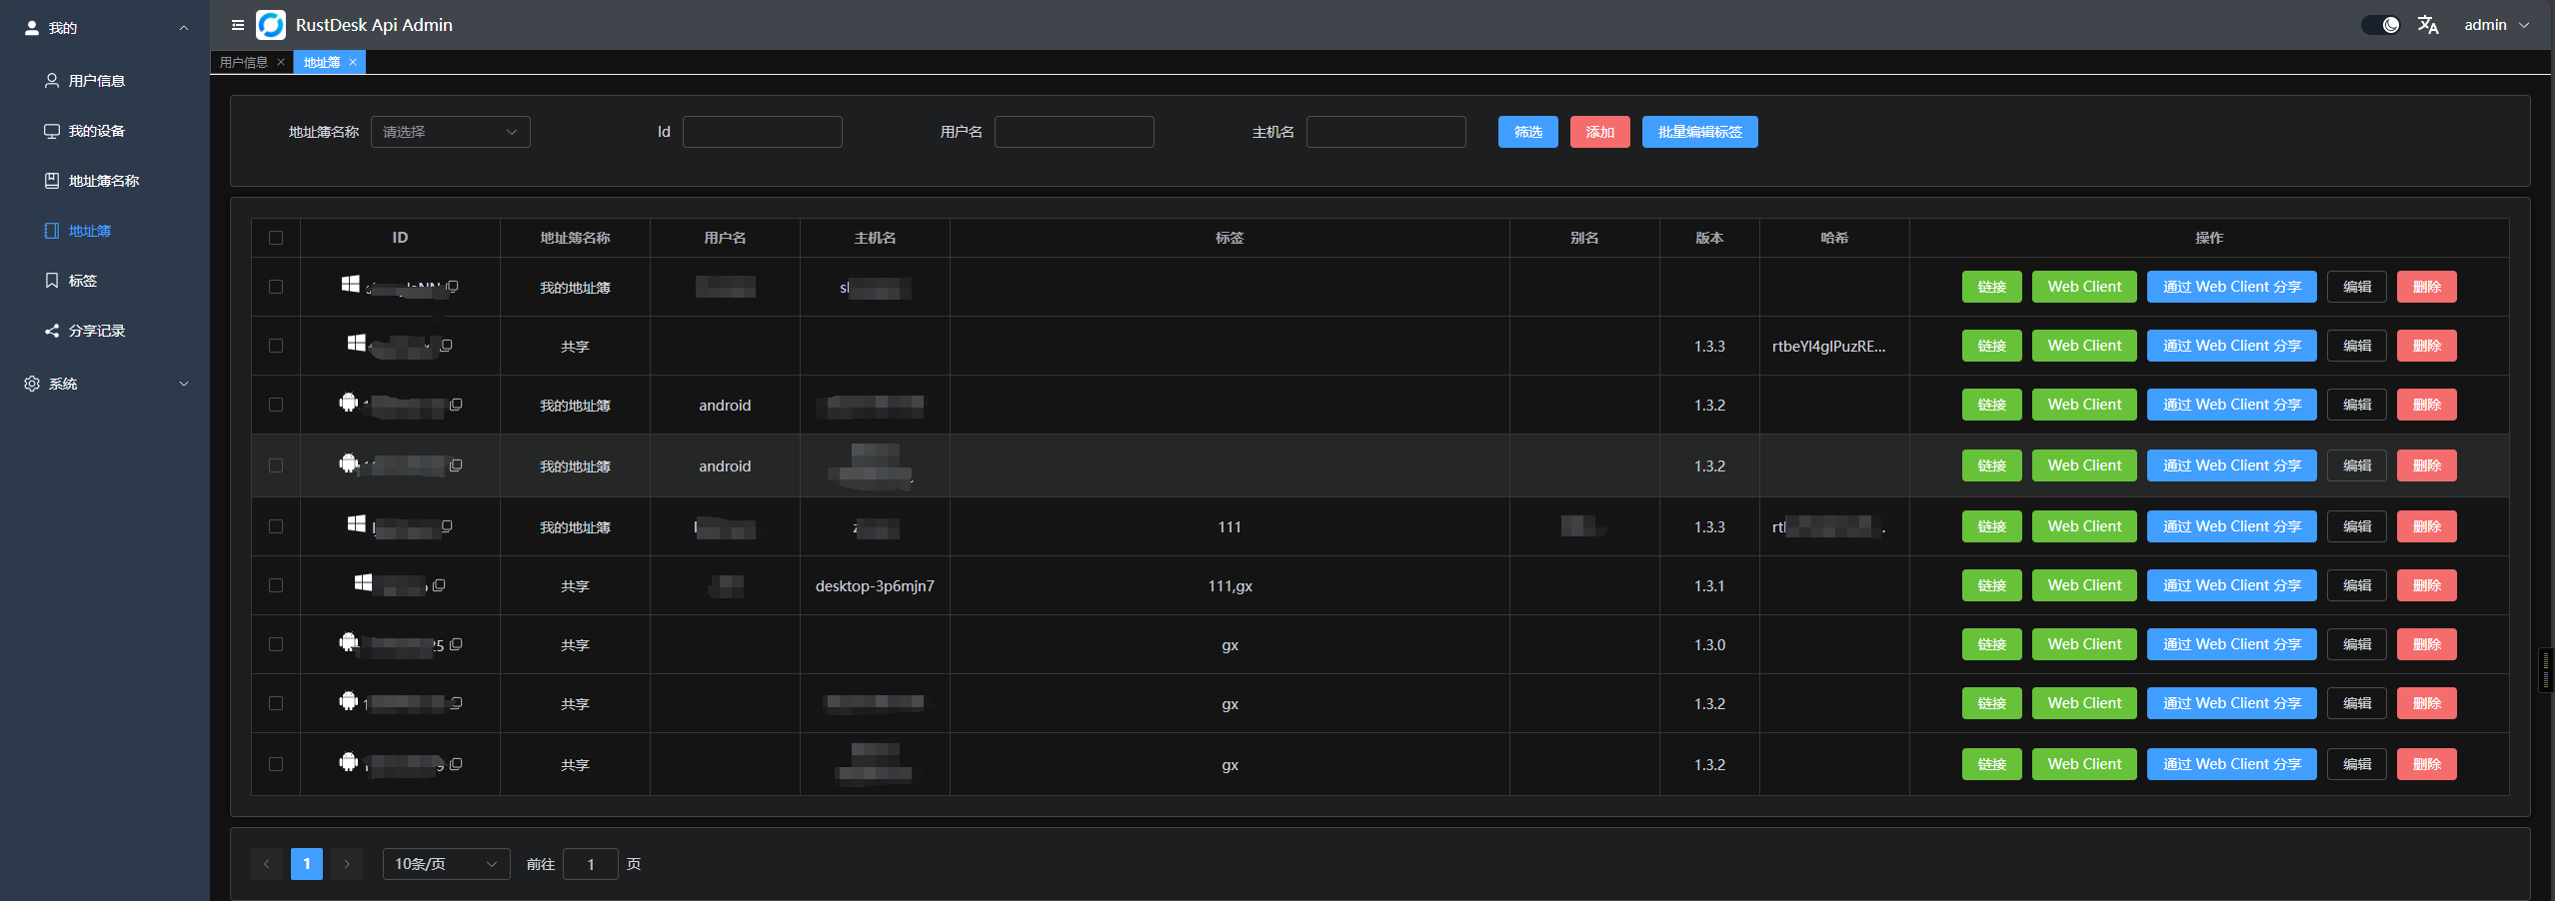Open the 10条/页 page size dropdown
2555x901 pixels.
(445, 863)
